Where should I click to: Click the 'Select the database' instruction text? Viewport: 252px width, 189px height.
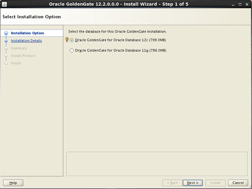(118, 31)
